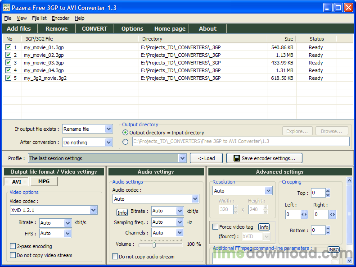This screenshot has height=267, width=356.
Task: Click the Load profile button
Action: coord(206,158)
